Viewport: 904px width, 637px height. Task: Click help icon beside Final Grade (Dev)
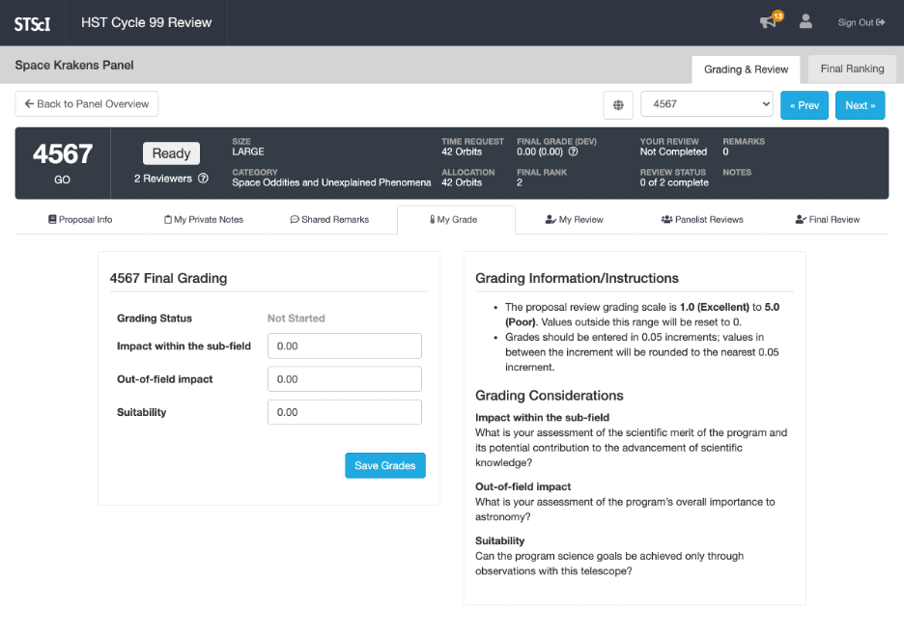pos(573,152)
